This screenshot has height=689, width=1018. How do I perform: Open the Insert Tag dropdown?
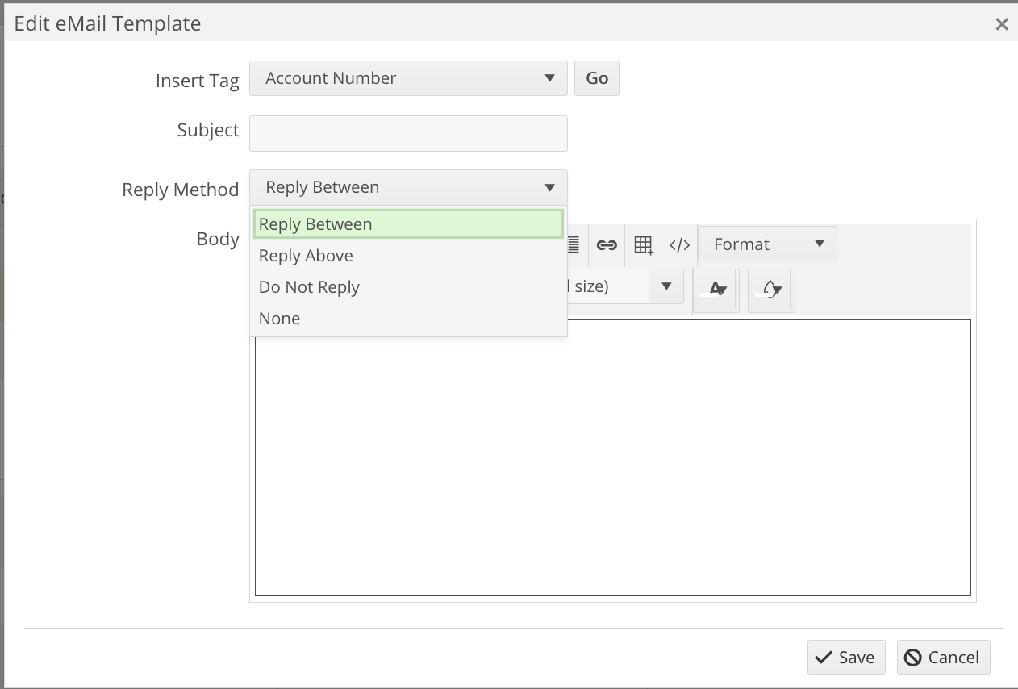(408, 78)
